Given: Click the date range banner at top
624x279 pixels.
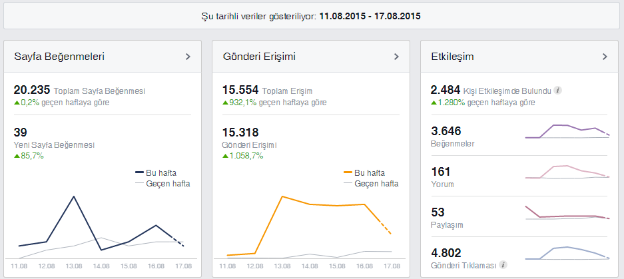Looking at the screenshot, I should click(312, 16).
